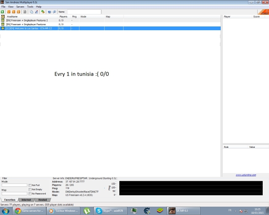Enable the Not Full filter checkbox

click(30, 185)
